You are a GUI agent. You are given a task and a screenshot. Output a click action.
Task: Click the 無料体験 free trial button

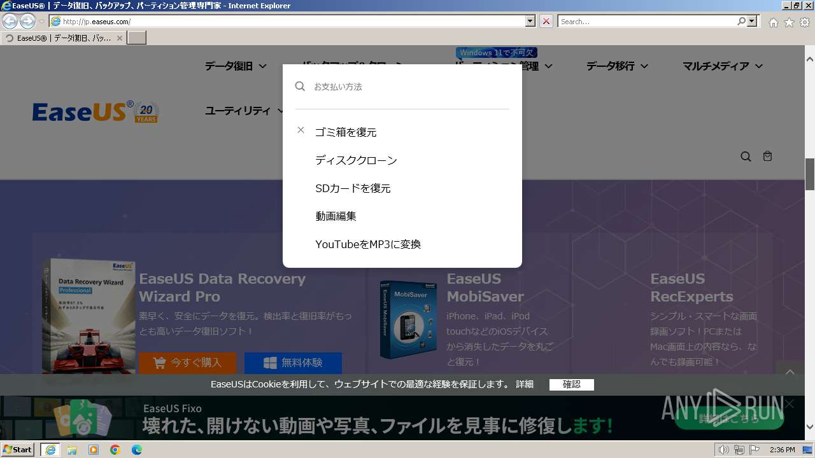(x=293, y=363)
